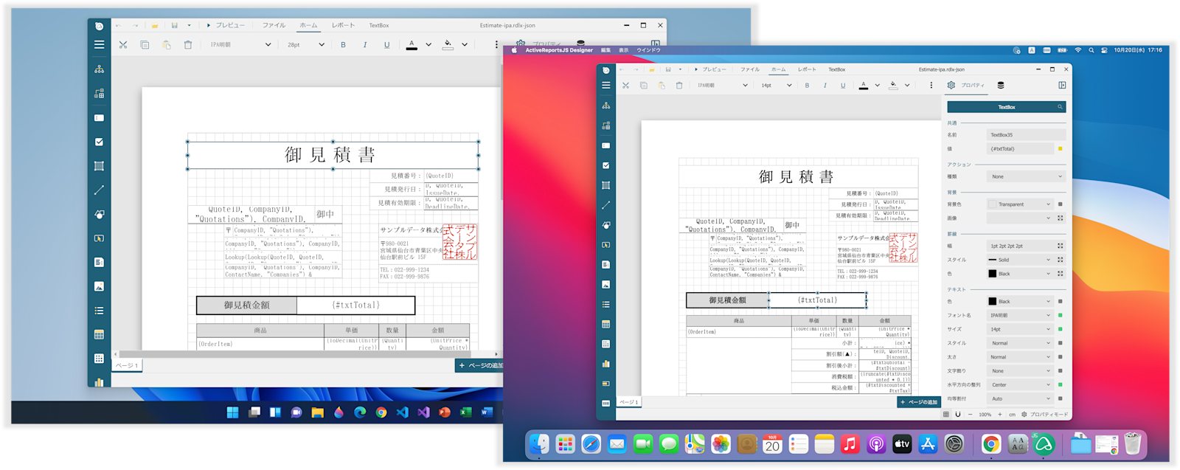Switch to the レポート tab in Mac designer
The width and height of the screenshot is (1180, 470).
pos(807,69)
